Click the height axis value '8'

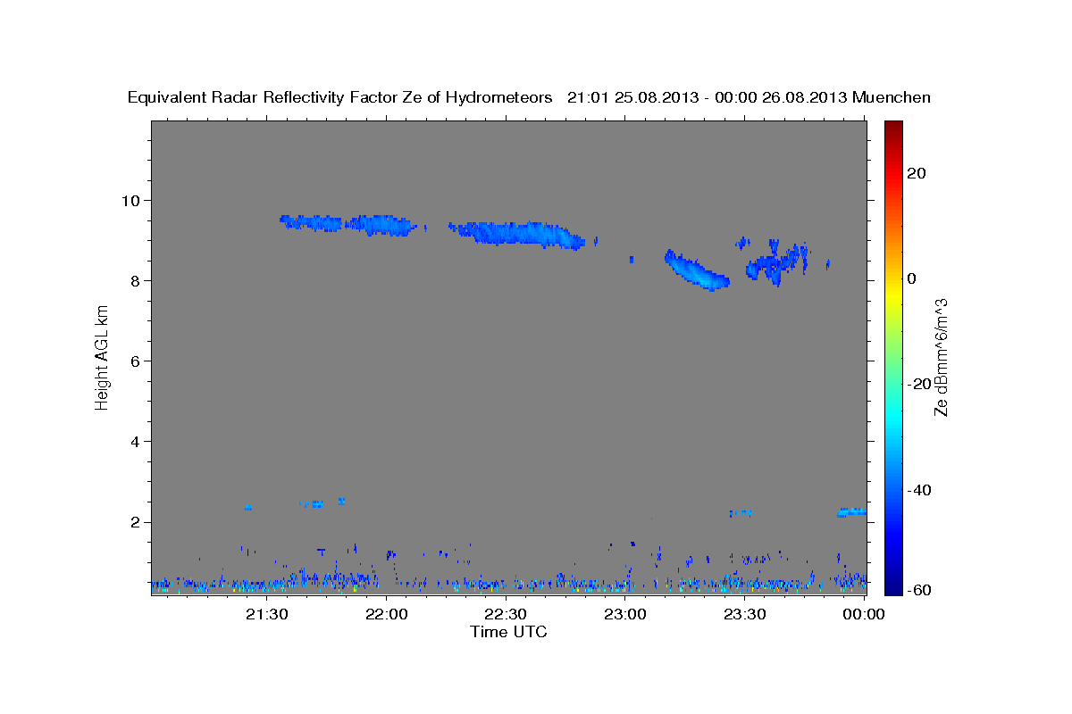[136, 280]
